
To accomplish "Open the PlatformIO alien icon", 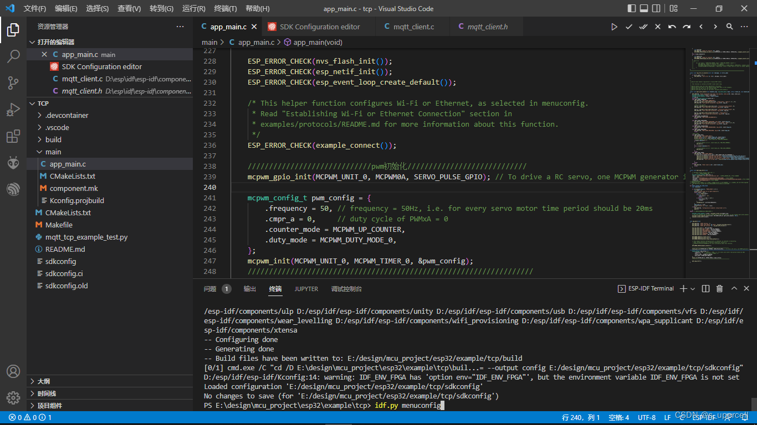I will tap(13, 163).
